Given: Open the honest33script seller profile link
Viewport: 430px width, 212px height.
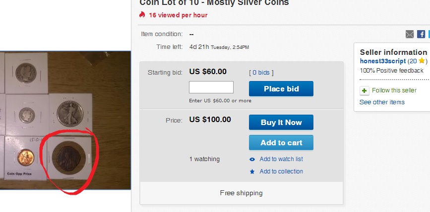Looking at the screenshot, I should [382, 61].
